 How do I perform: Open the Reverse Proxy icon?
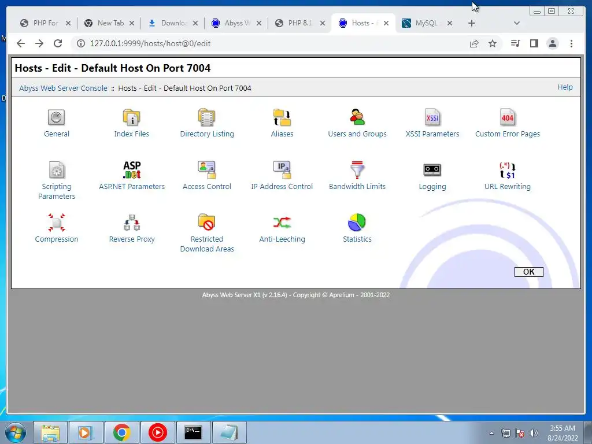coord(132,223)
